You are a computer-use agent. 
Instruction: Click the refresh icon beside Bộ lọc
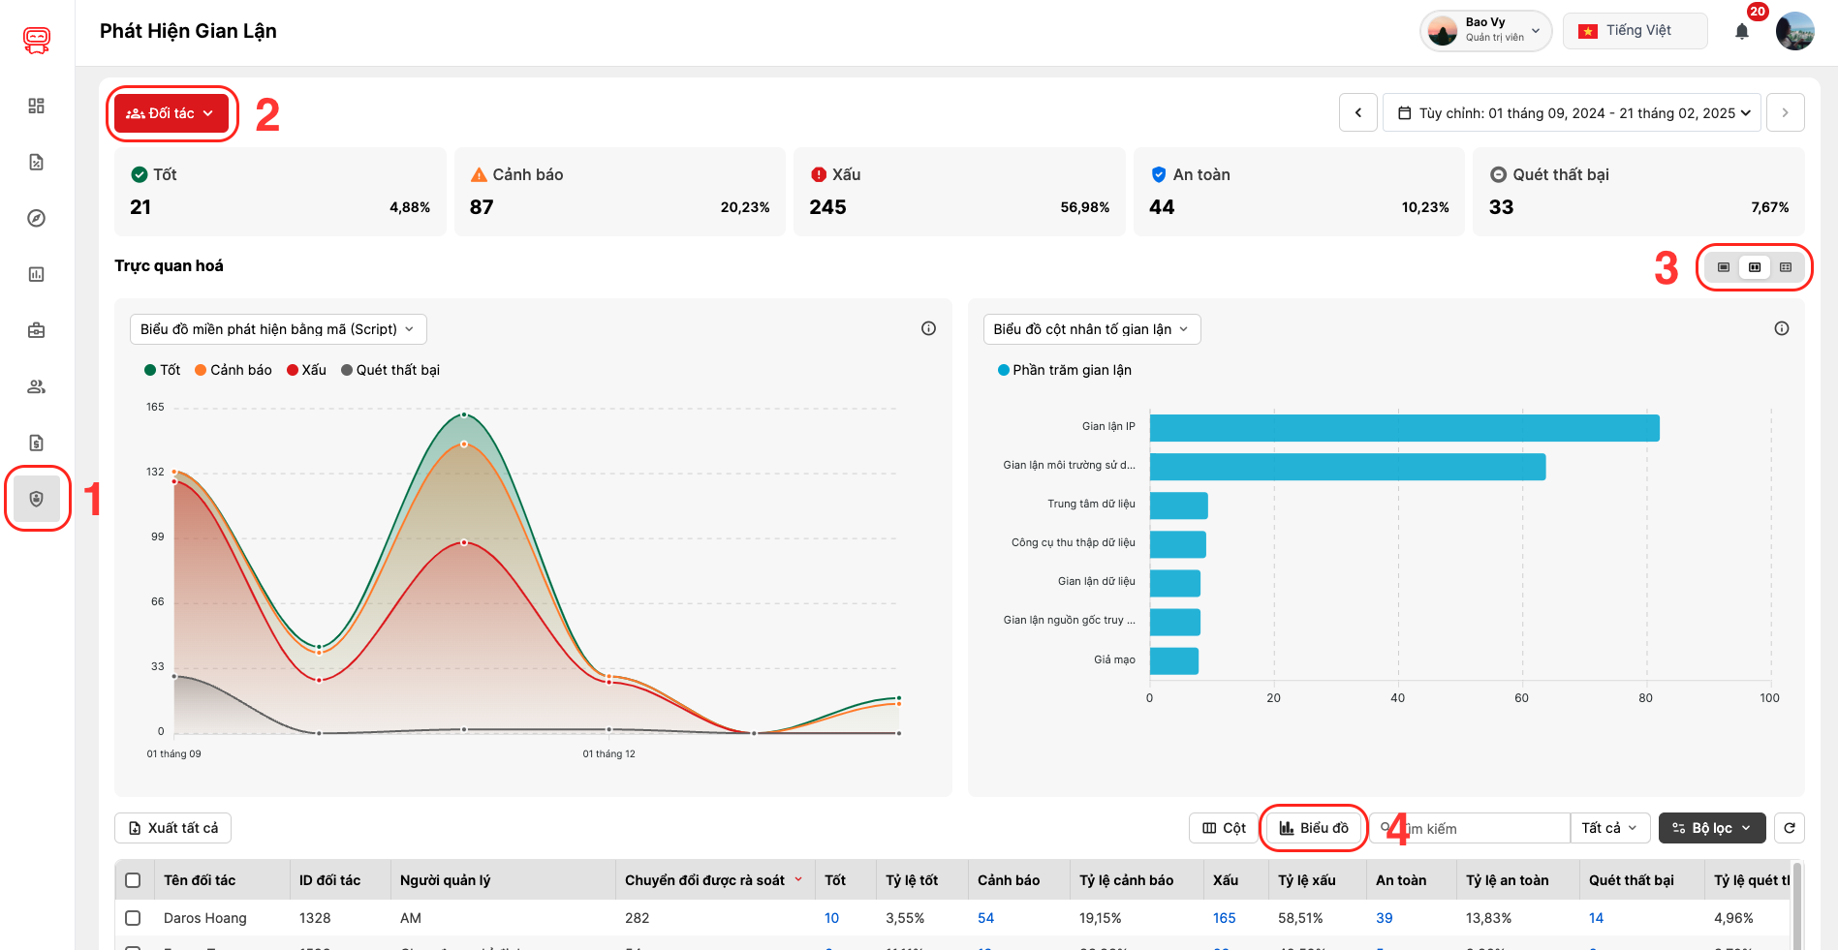[1790, 828]
